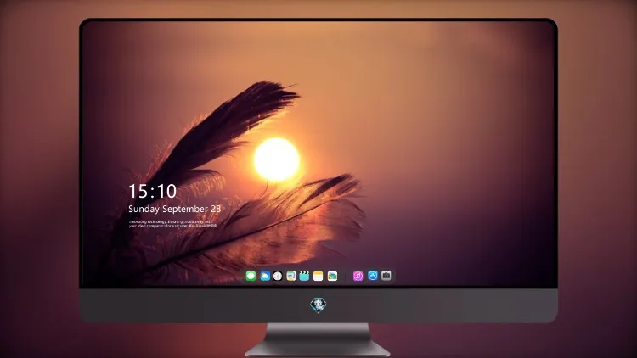This screenshot has width=637, height=358.
Task: Open the blue App Store icon
Action: click(x=373, y=276)
